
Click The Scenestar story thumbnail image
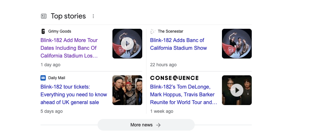(237, 44)
